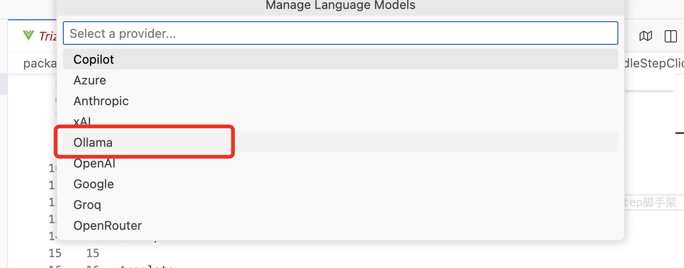Switch to the Triz editor tab
The image size is (684, 268).
tap(46, 36)
